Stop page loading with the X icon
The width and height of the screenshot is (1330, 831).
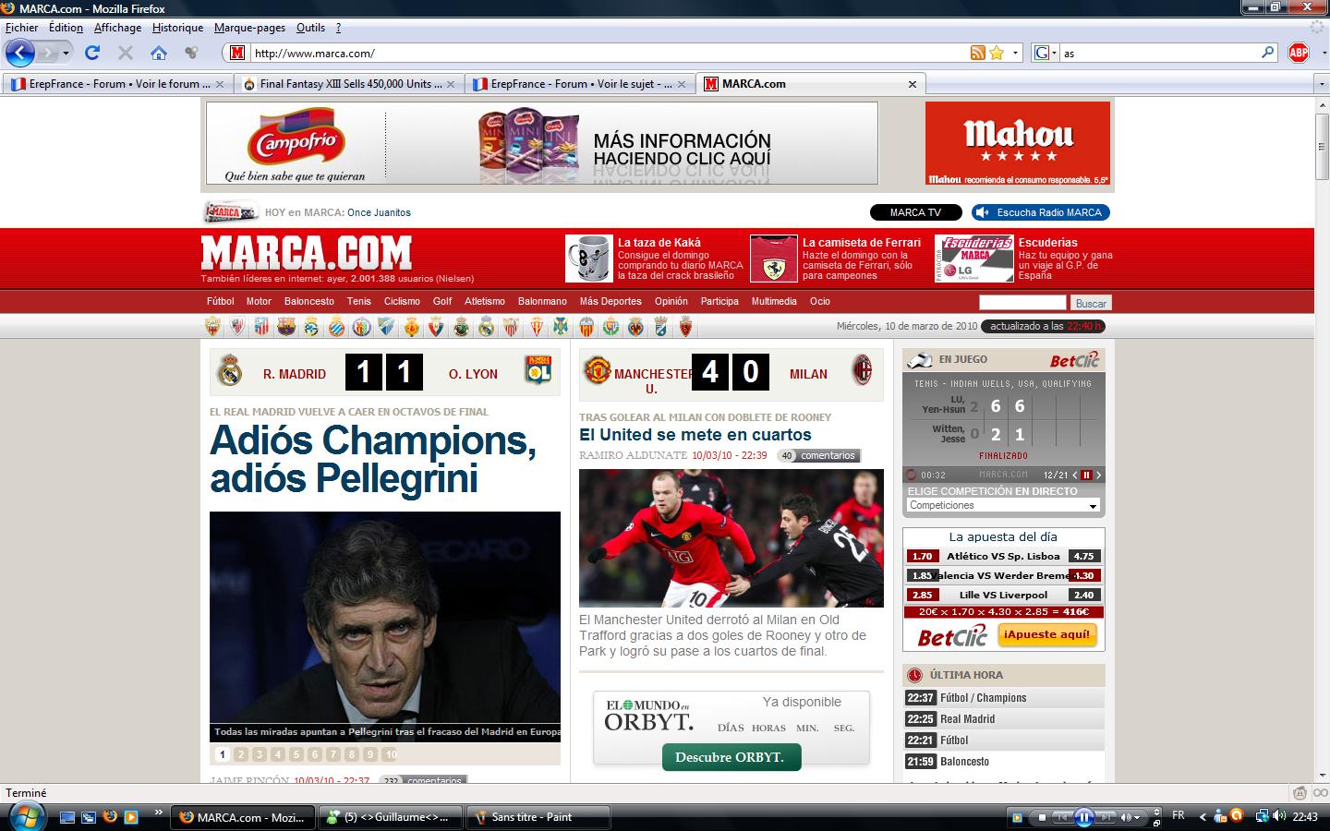pos(126,53)
